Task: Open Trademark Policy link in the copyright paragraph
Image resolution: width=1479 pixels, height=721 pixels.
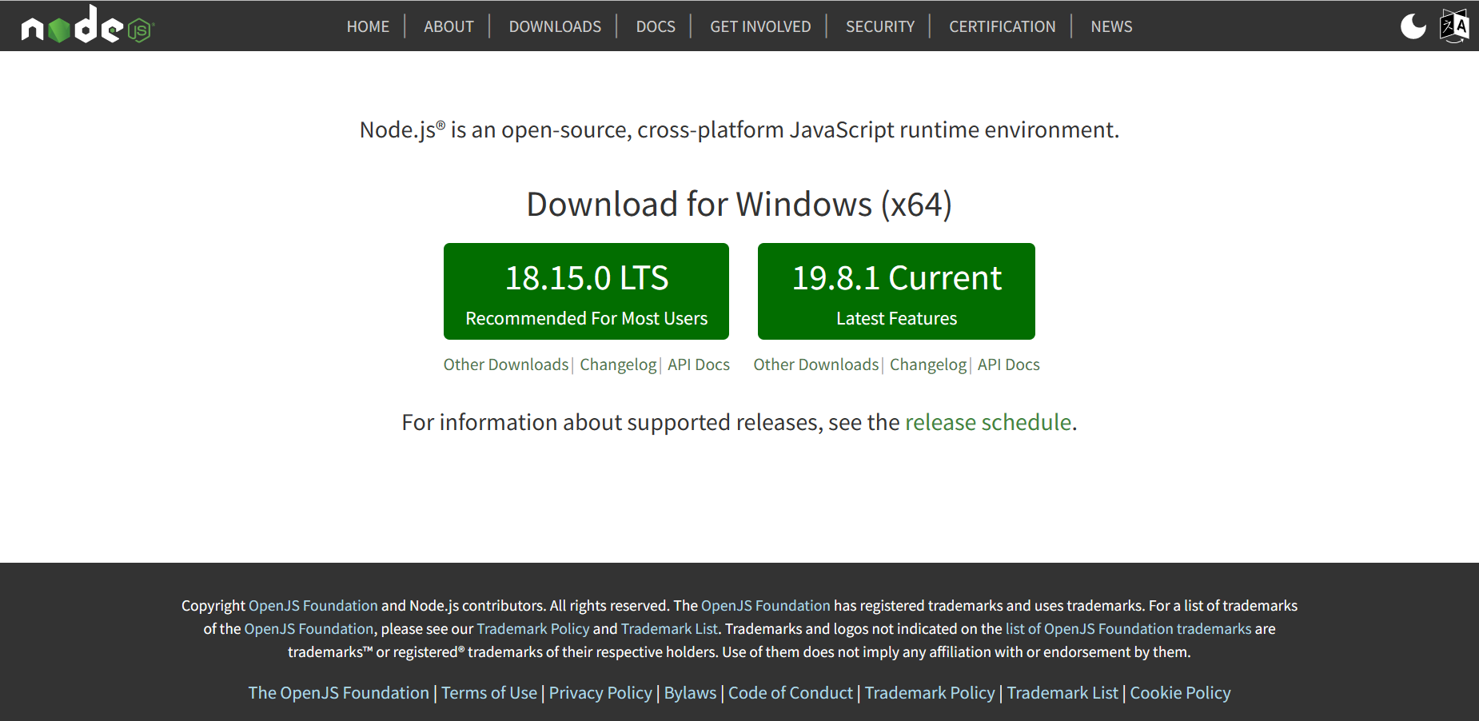Action: (533, 629)
